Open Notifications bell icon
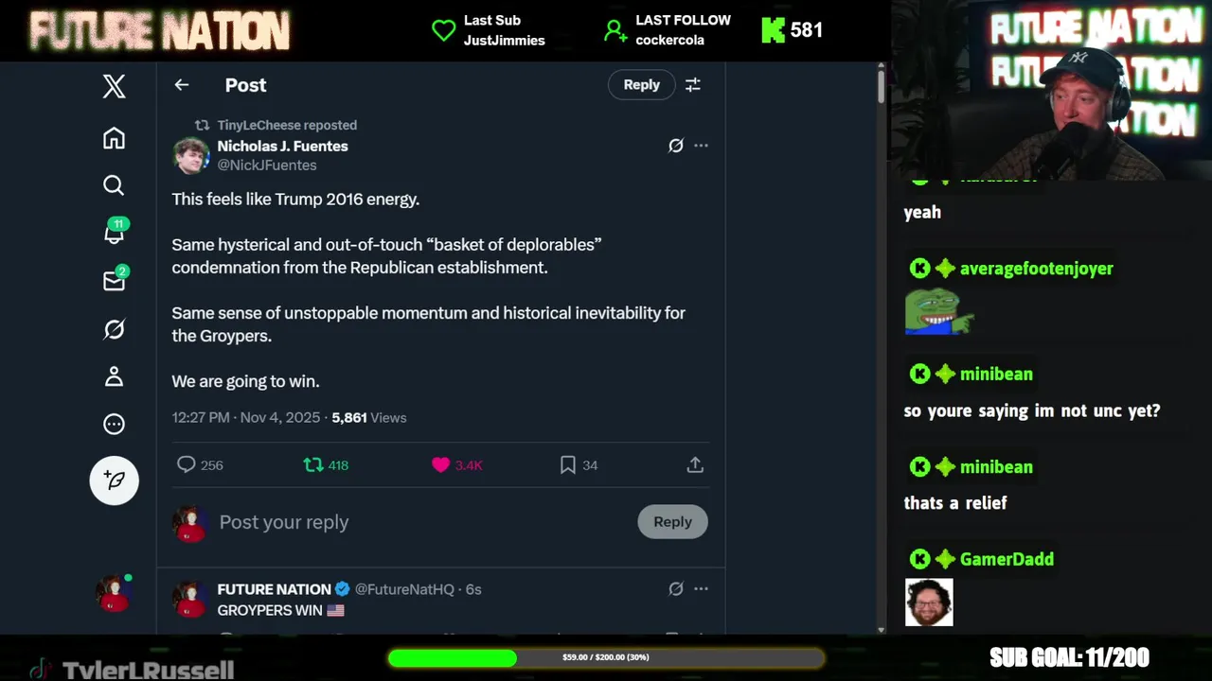Screen dimensions: 1212x681 114,233
